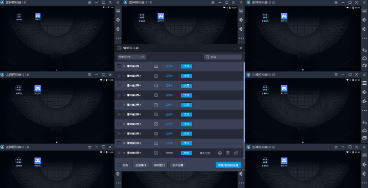Check the box for 雷电模拟器-2 row
Viewport: 368px width, 188px height.
pyautogui.click(x=119, y=86)
